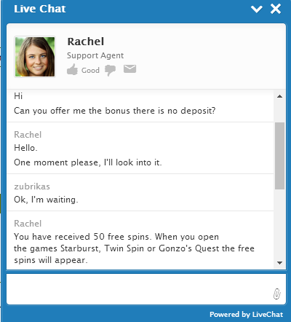Click the chat scrollbar thumb

click(x=279, y=156)
